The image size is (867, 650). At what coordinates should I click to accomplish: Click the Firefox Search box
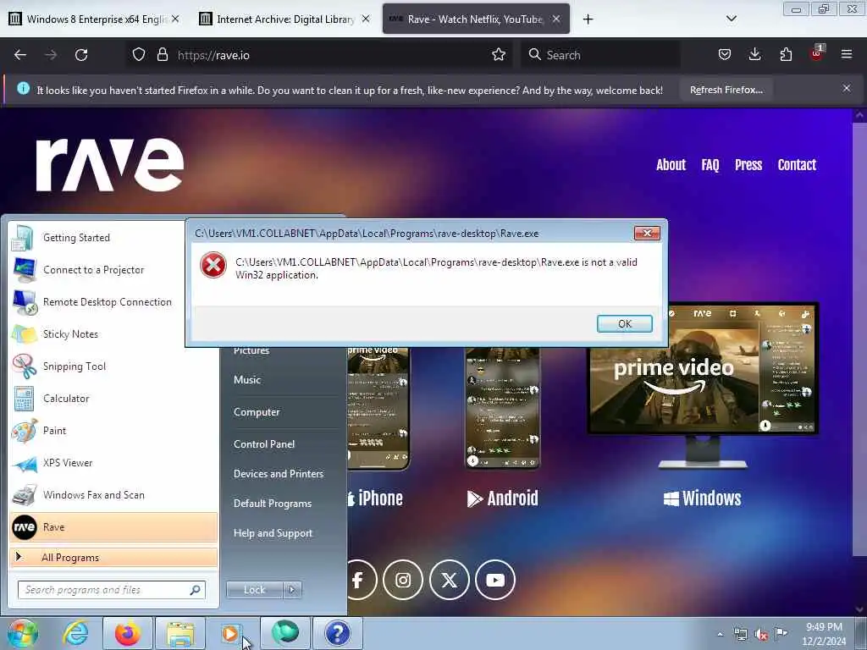click(x=600, y=55)
